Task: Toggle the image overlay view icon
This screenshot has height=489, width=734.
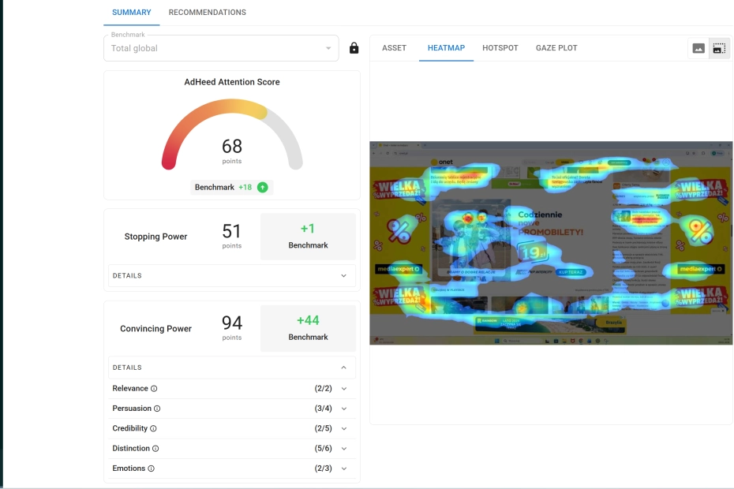Action: click(x=719, y=48)
